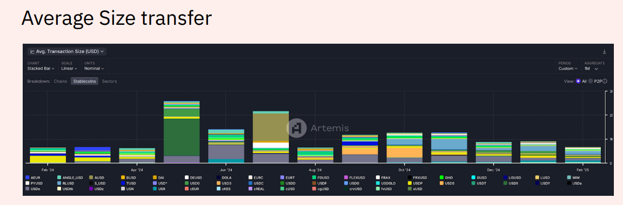Click the GHO green color swatch

tap(441, 177)
